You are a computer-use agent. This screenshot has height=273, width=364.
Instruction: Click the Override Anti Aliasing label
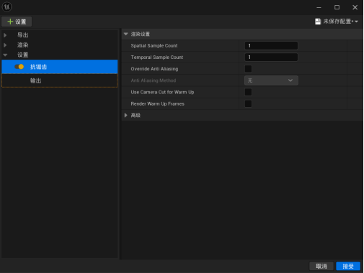[154, 69]
